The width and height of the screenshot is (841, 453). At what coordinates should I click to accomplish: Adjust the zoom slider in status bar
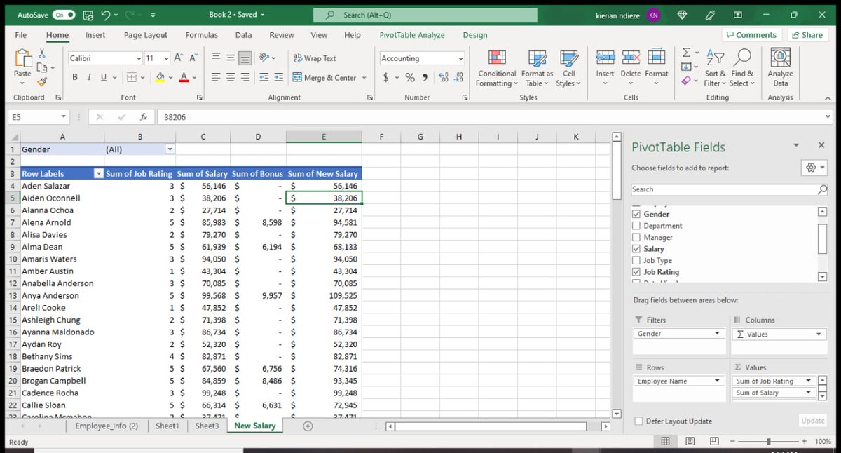(x=769, y=442)
